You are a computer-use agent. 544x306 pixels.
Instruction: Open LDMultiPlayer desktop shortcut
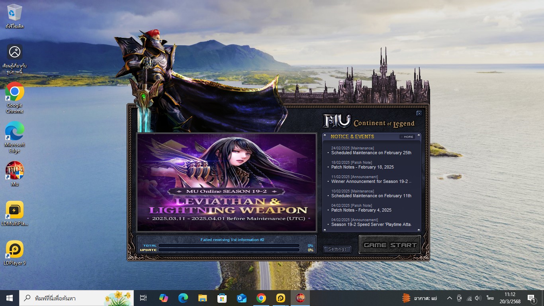click(x=14, y=214)
